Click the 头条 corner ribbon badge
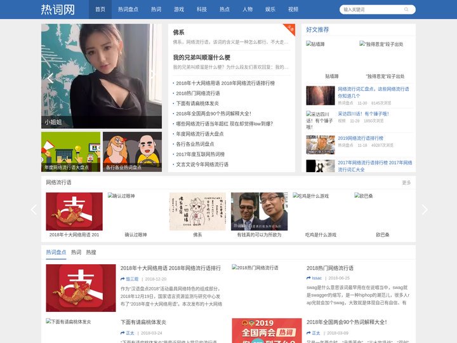This screenshot has height=343, width=457. click(x=290, y=29)
